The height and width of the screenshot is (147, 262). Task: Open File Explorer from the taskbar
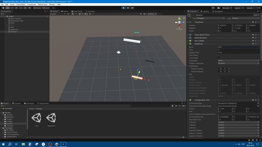[x=23, y=144]
